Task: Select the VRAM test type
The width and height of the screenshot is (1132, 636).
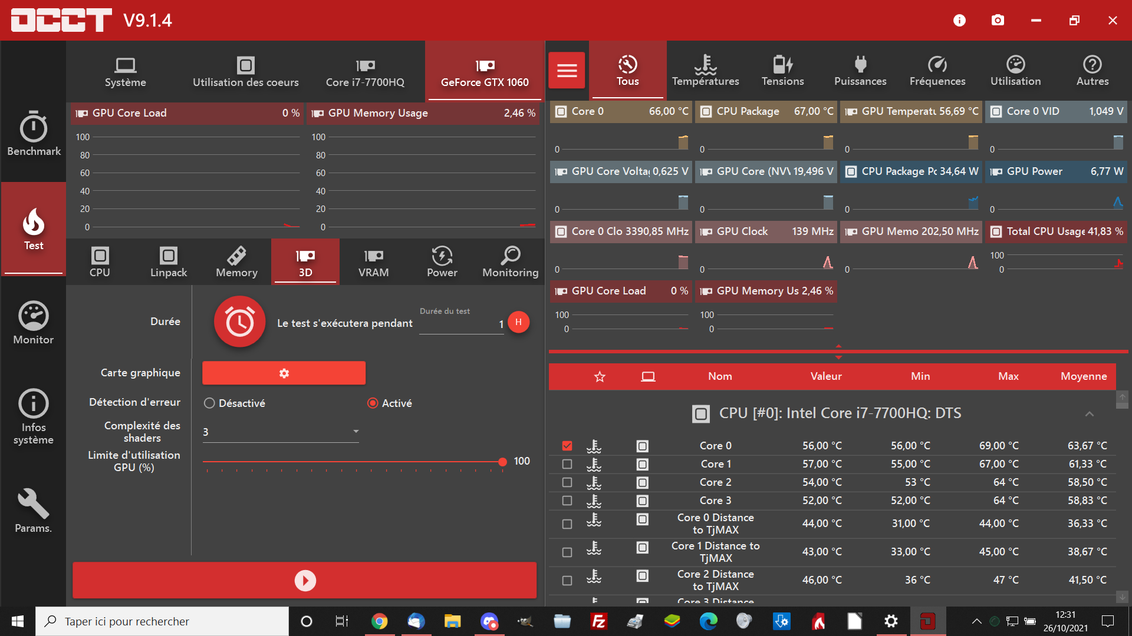Action: [x=373, y=262]
